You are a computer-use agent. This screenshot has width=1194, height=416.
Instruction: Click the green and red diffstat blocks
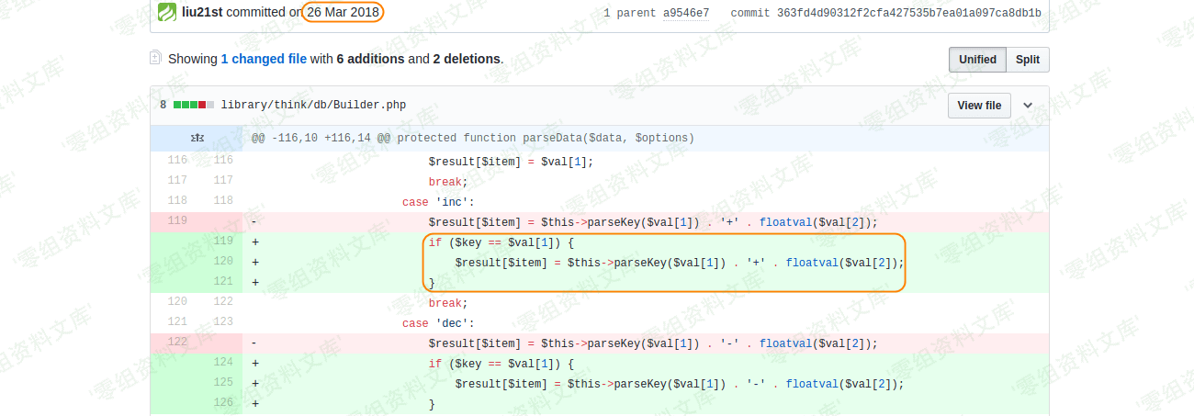tap(193, 105)
